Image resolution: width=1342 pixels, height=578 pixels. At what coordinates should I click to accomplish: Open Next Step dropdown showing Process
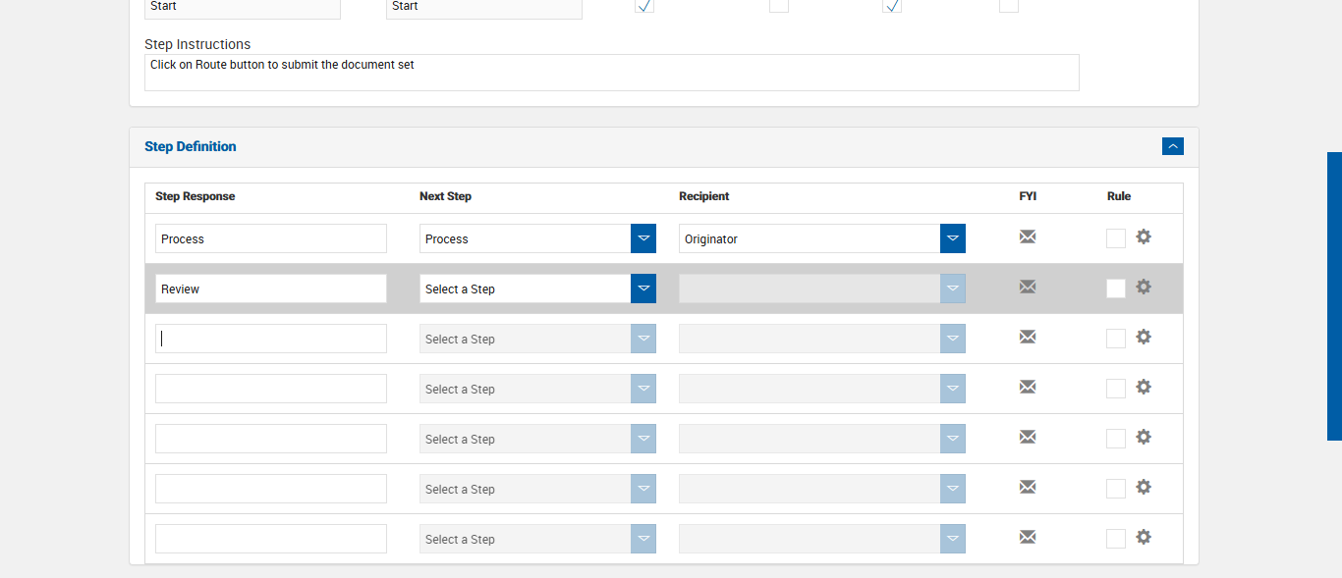(643, 238)
